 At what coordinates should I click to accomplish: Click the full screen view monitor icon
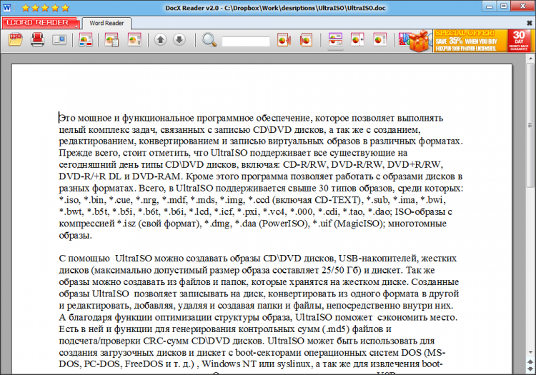pos(59,40)
